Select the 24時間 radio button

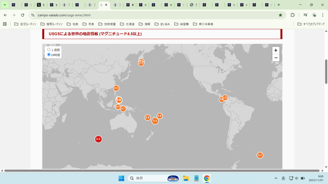pyautogui.click(x=49, y=55)
